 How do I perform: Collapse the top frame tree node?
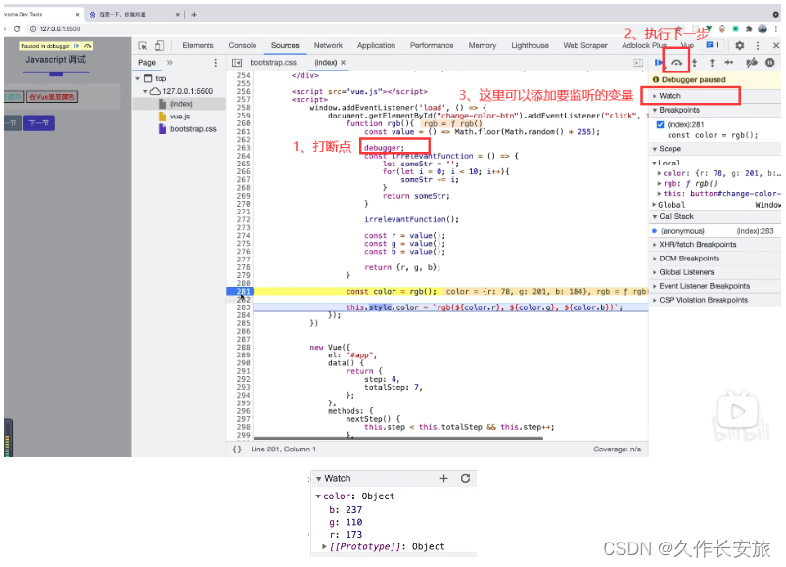137,79
